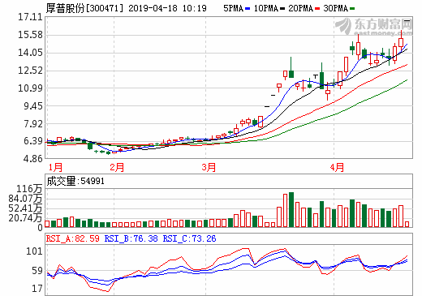Click the 84.07万 volume axis label

[x=25, y=199]
